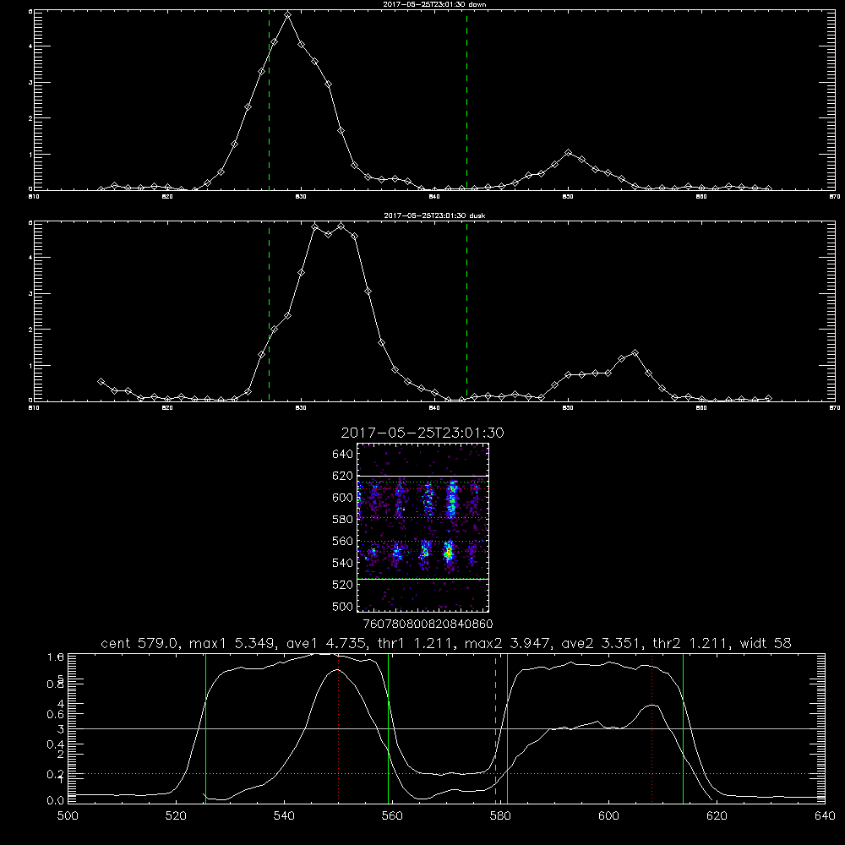Click the right green dashed line in dawn plot
845x845 pixels.
point(466,100)
